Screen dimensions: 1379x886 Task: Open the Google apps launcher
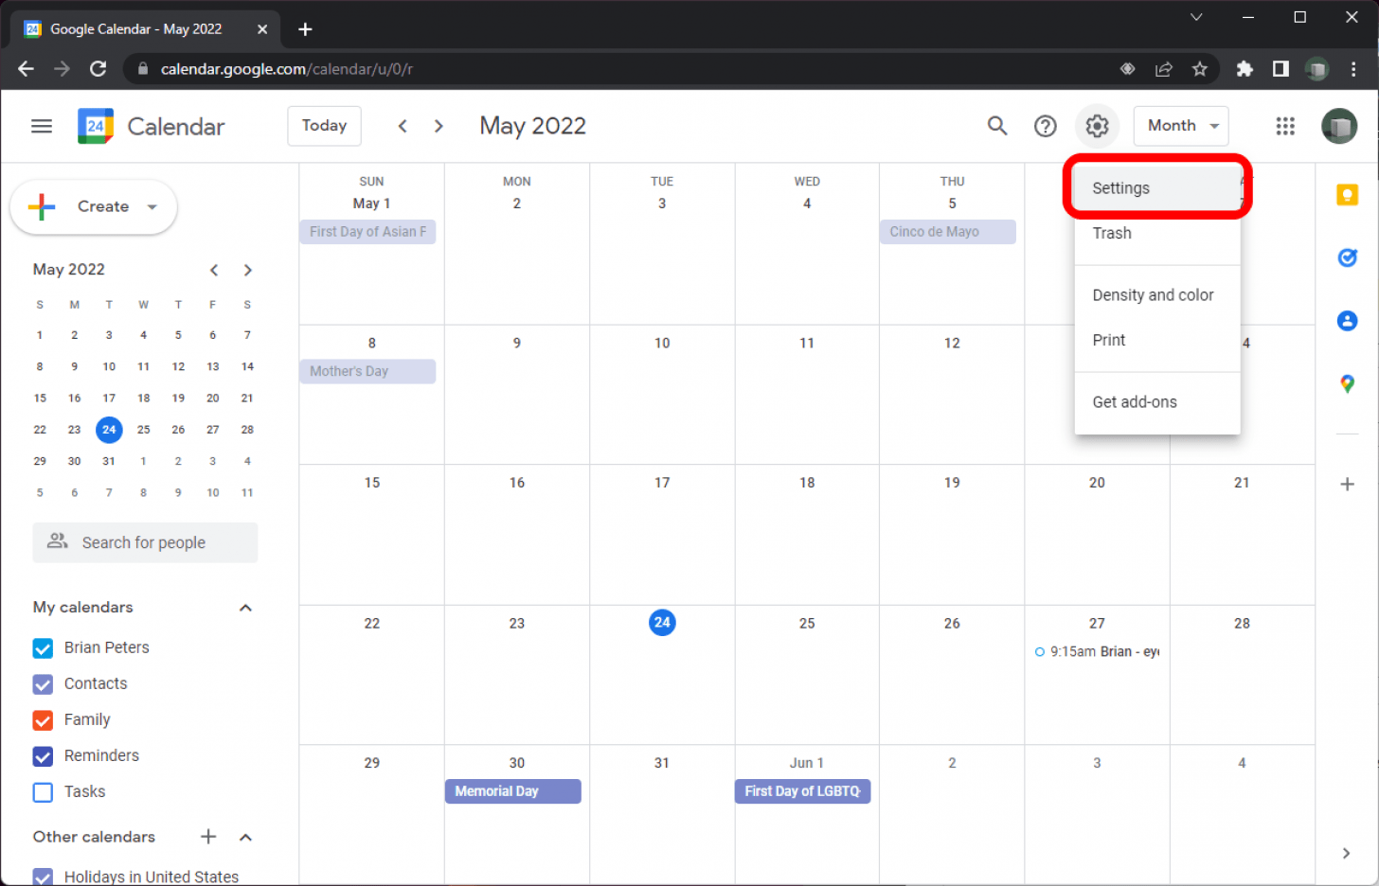click(x=1285, y=125)
